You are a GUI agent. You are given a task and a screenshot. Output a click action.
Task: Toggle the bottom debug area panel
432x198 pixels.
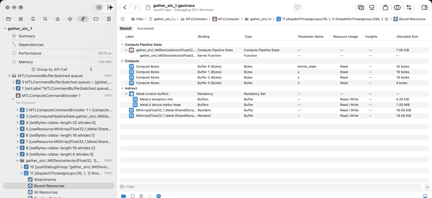425,196
